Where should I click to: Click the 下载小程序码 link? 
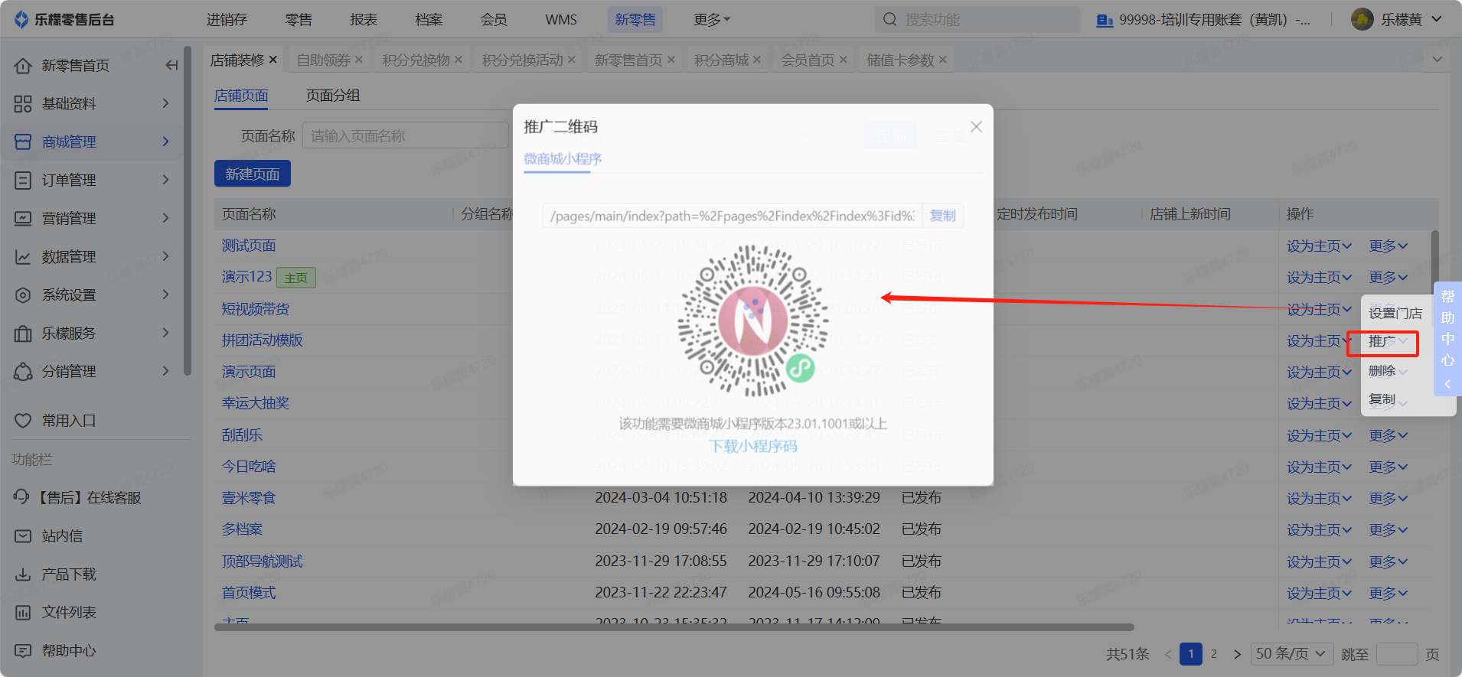[x=753, y=446]
